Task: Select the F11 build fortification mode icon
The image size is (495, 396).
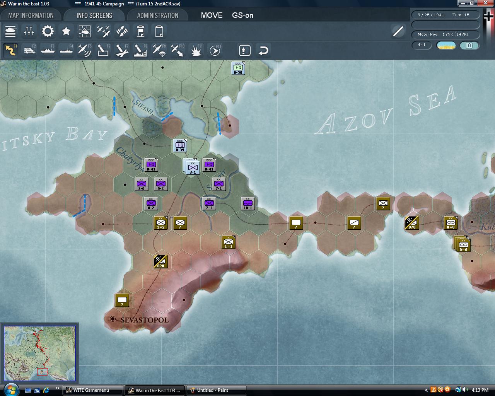Action: pos(196,50)
